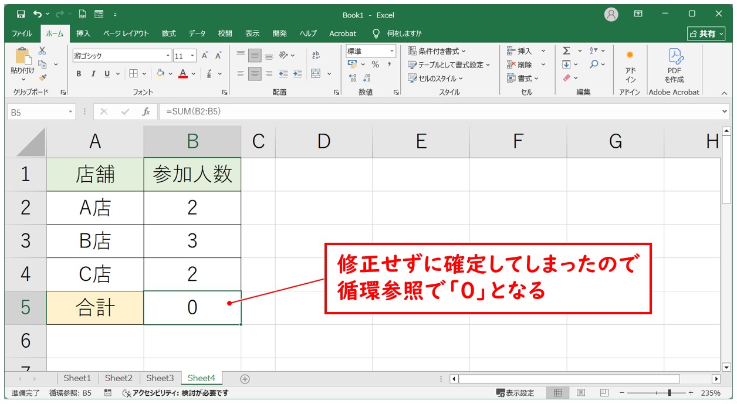Click the Cut scissors icon
737x404 pixels.
42,51
